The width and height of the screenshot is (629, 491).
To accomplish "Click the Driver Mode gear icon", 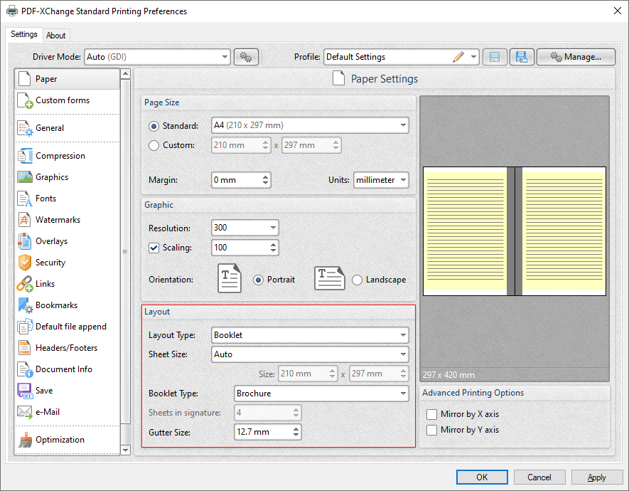I will click(x=246, y=56).
